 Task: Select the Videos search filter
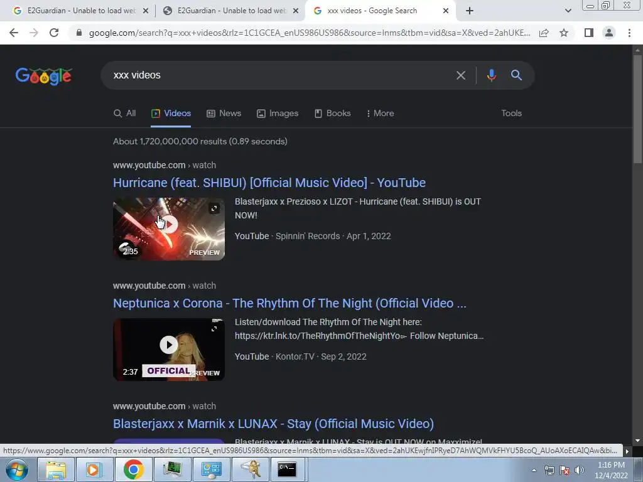click(171, 113)
